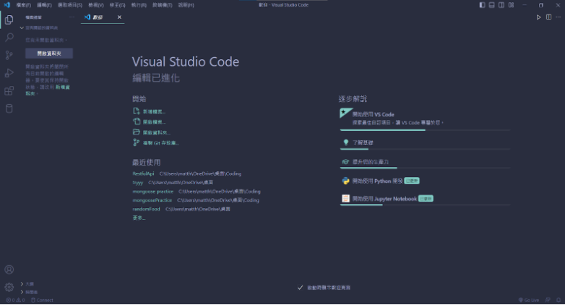Open the notifications bell in status bar
565x305 pixels.
[558, 300]
